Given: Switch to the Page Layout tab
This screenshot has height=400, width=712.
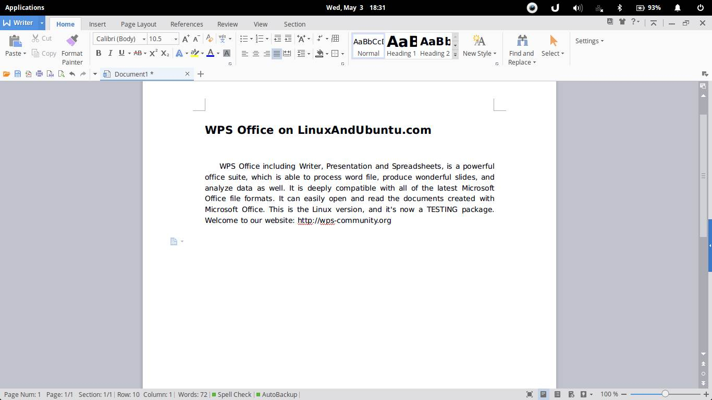Looking at the screenshot, I should (139, 24).
